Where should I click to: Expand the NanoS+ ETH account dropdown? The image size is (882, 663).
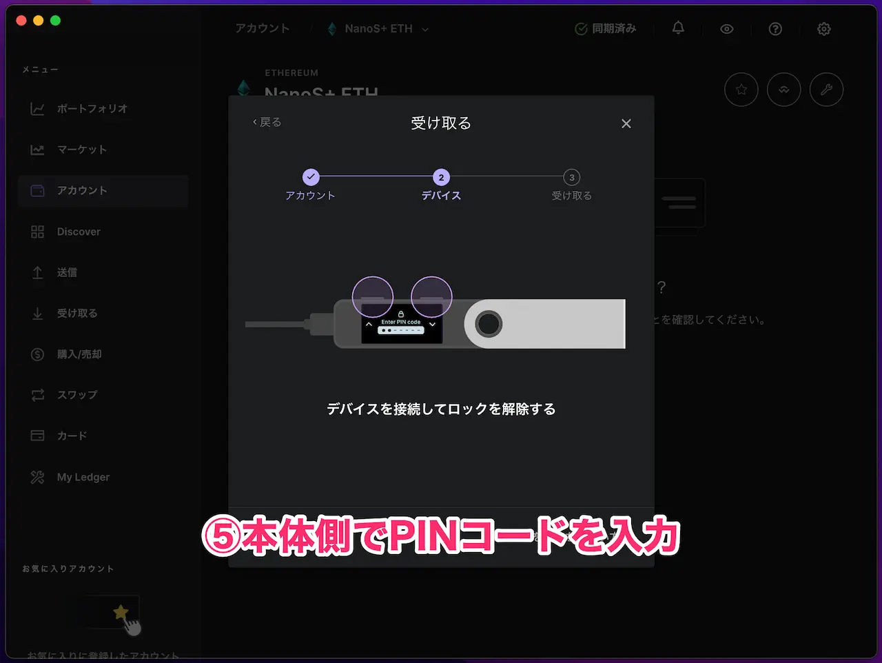tap(378, 29)
